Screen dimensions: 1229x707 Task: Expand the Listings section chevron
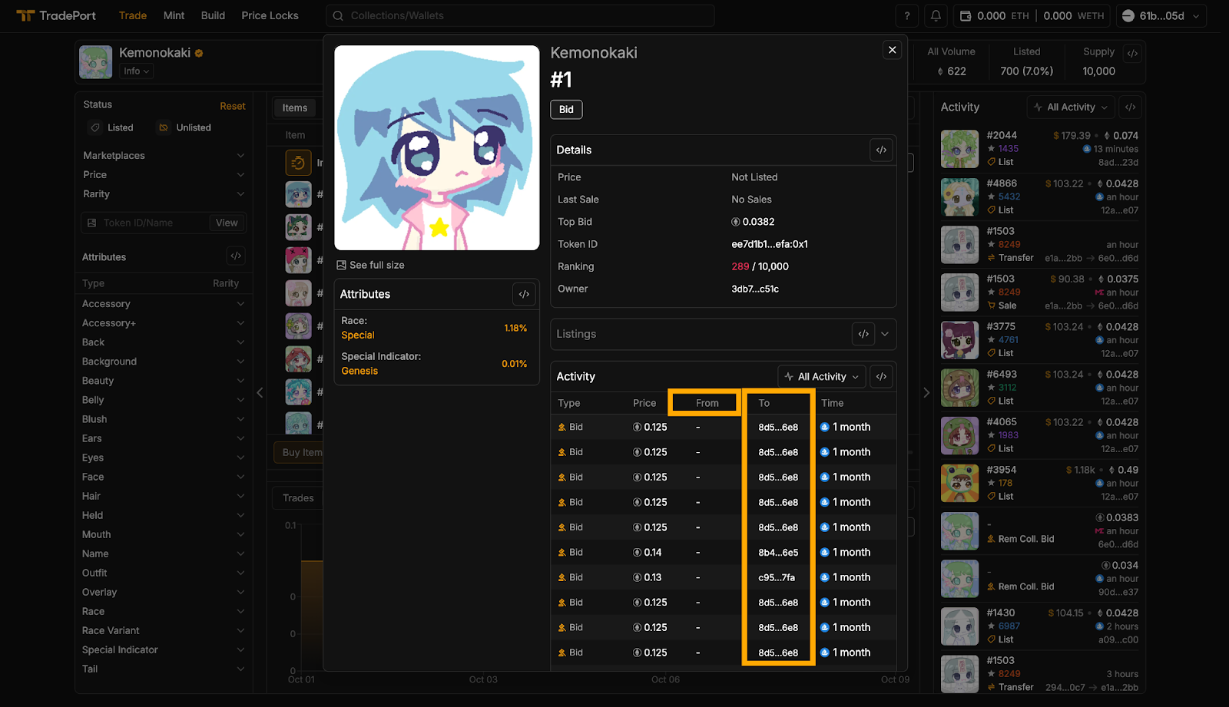[885, 334]
